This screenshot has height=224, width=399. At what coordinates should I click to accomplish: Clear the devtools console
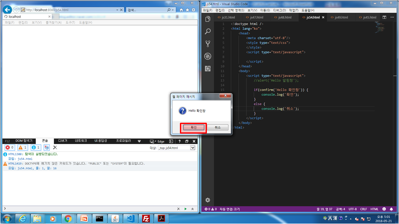pos(55,148)
